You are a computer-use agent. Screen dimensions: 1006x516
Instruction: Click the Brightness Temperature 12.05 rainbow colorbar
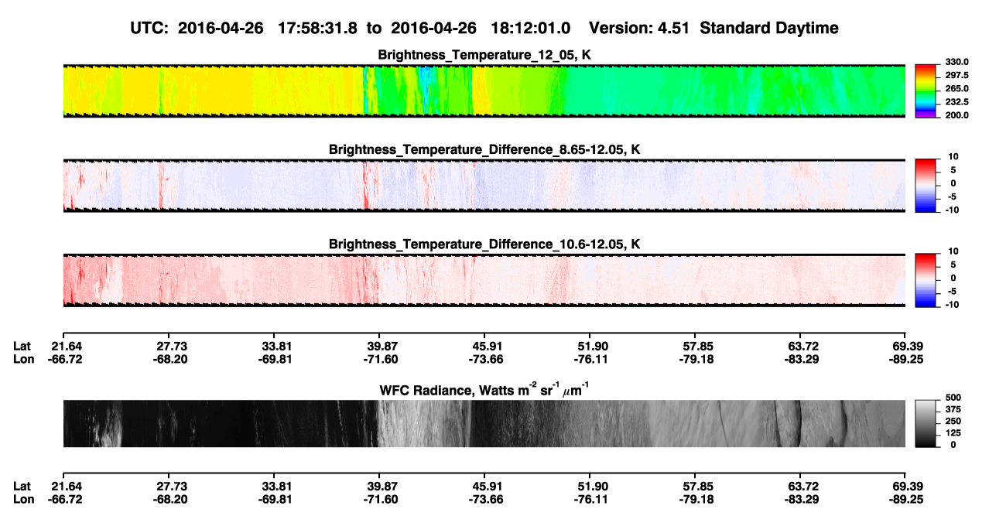coord(926,91)
